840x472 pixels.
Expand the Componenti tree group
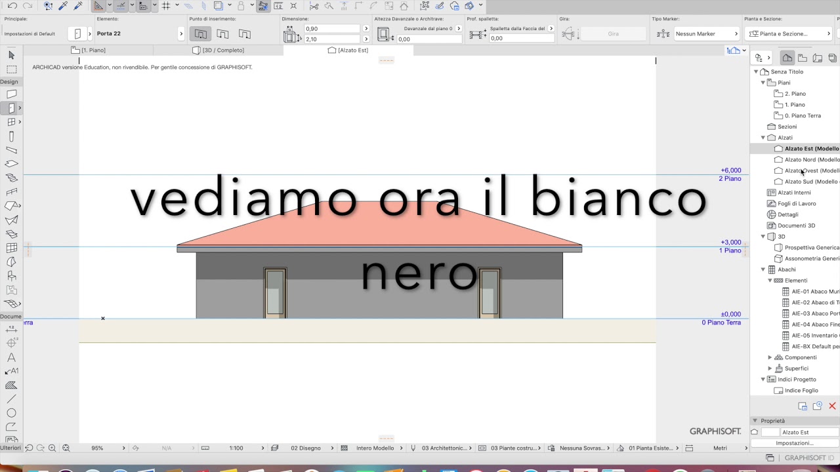coord(770,357)
